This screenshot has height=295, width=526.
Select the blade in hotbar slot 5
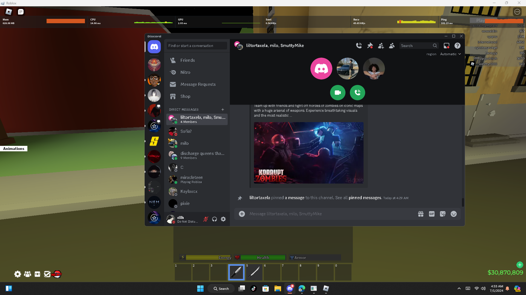tap(254, 272)
